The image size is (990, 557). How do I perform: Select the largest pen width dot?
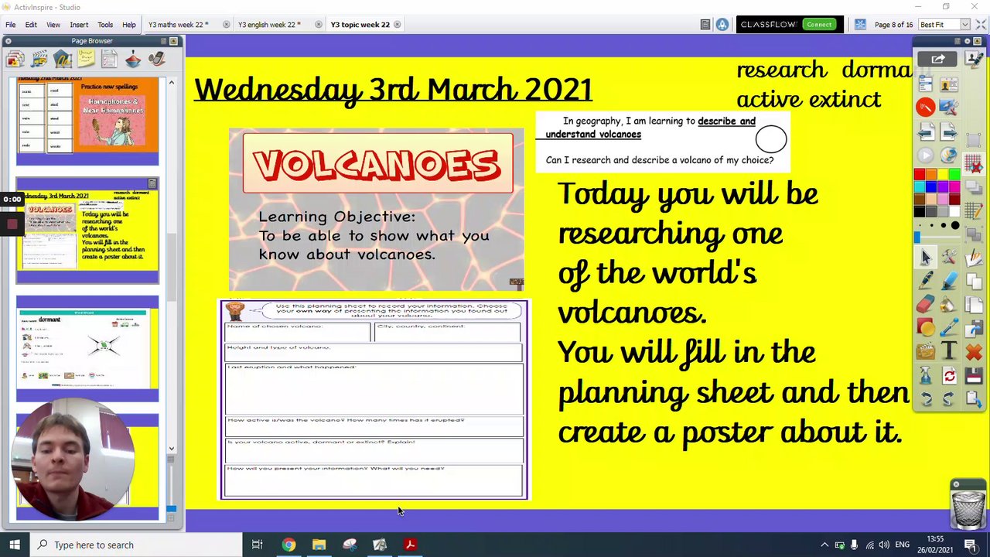[955, 225]
